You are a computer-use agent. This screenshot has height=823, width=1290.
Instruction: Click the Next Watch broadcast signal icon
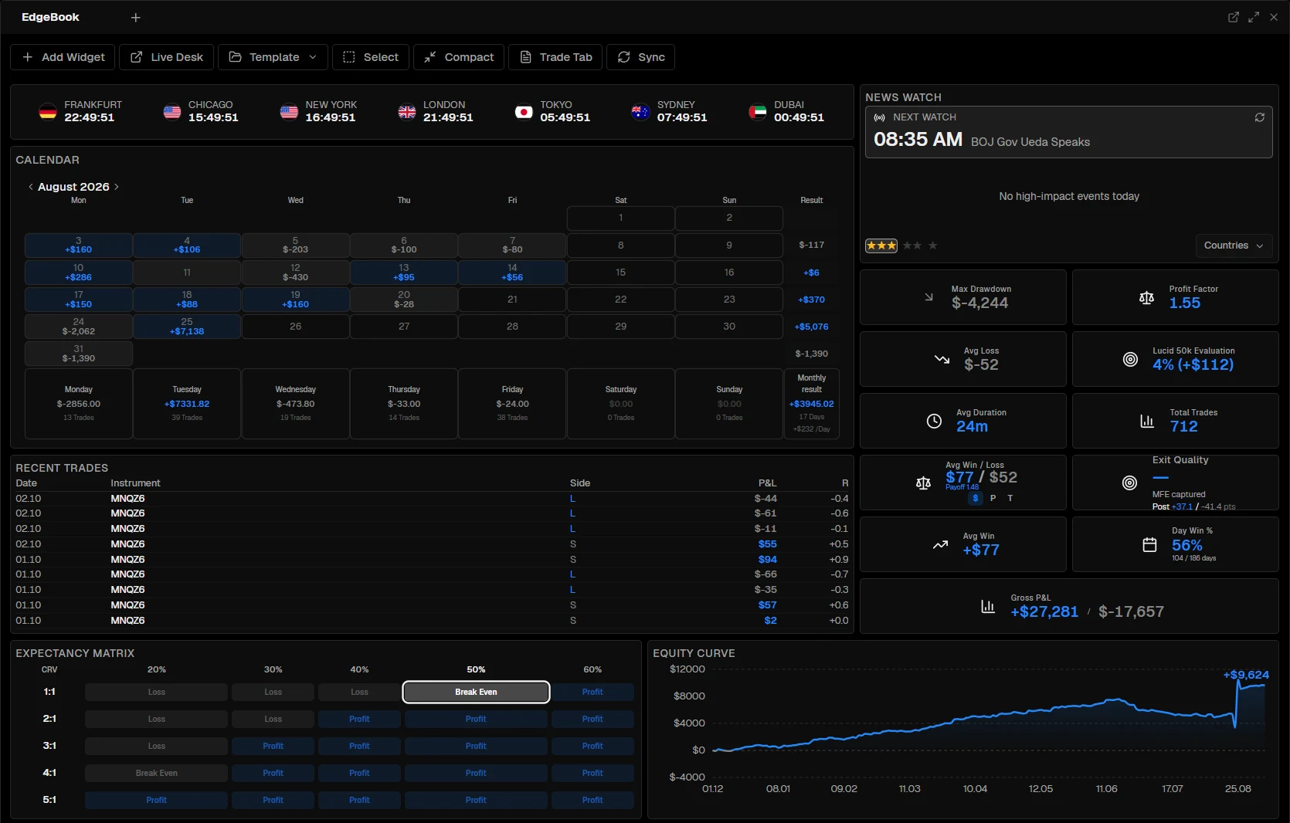click(x=879, y=117)
